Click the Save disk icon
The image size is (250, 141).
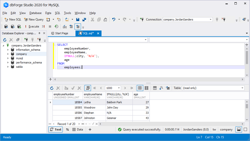tap(78, 19)
